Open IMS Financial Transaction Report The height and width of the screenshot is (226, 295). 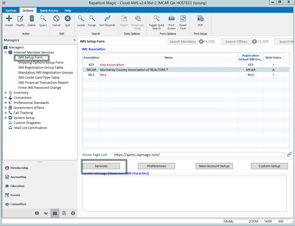coord(43,82)
